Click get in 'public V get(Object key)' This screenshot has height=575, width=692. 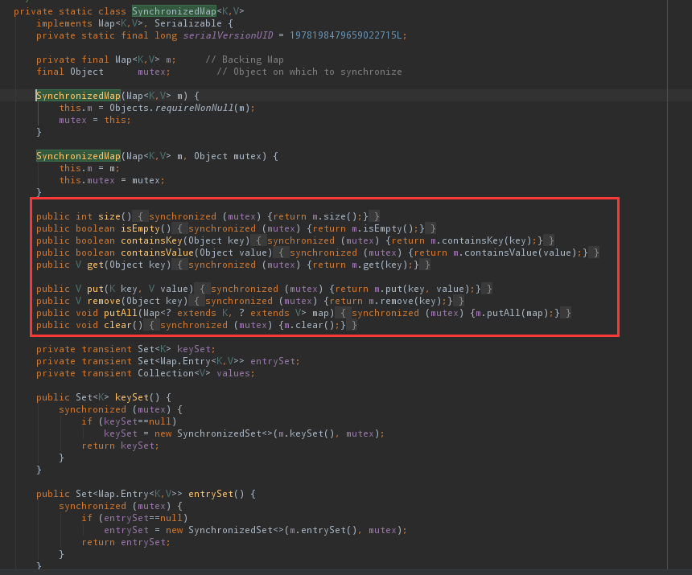(95, 265)
